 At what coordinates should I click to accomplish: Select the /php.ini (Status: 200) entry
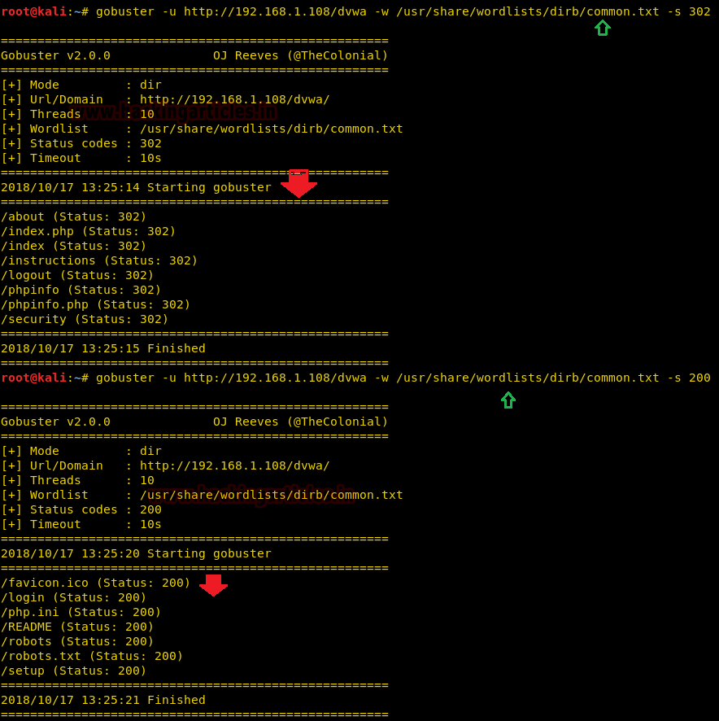81,612
